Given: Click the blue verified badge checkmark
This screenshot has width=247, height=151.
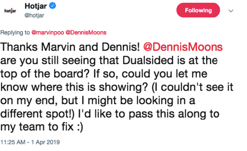Looking at the screenshot, I should 52,6.
